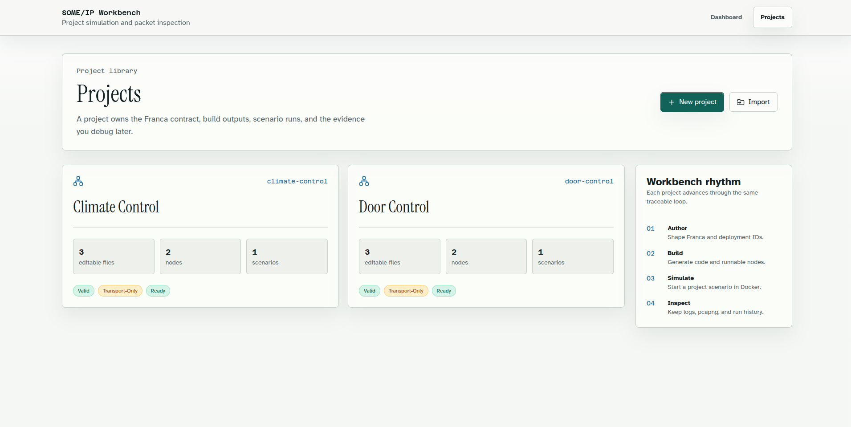Click the Climate Control network icon
Image resolution: width=851 pixels, height=427 pixels.
(78, 181)
